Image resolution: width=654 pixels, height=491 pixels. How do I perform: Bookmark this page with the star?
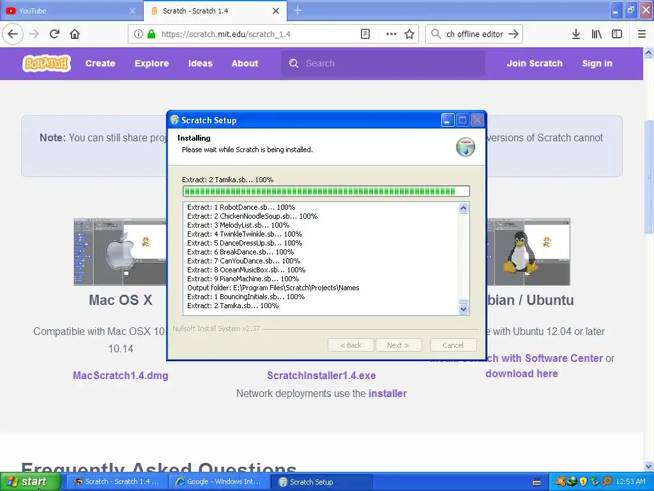[x=409, y=35]
